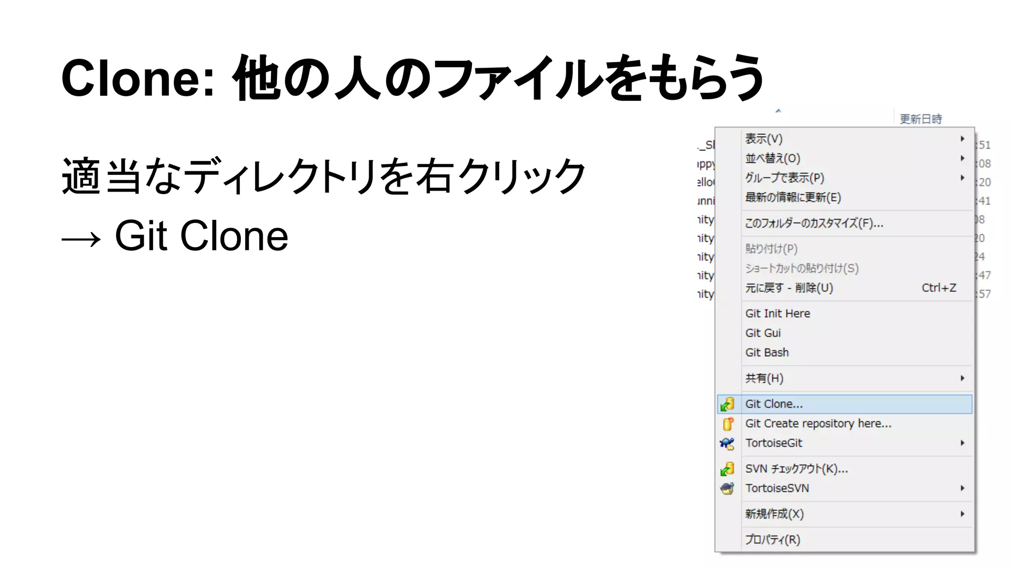Open the グループで表示(P) menu entry
The image size is (1011, 569).
coord(845,178)
